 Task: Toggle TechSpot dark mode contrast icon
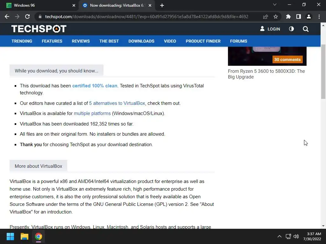(x=292, y=29)
